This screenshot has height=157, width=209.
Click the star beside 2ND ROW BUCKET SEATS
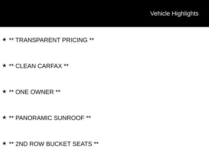[4, 143]
